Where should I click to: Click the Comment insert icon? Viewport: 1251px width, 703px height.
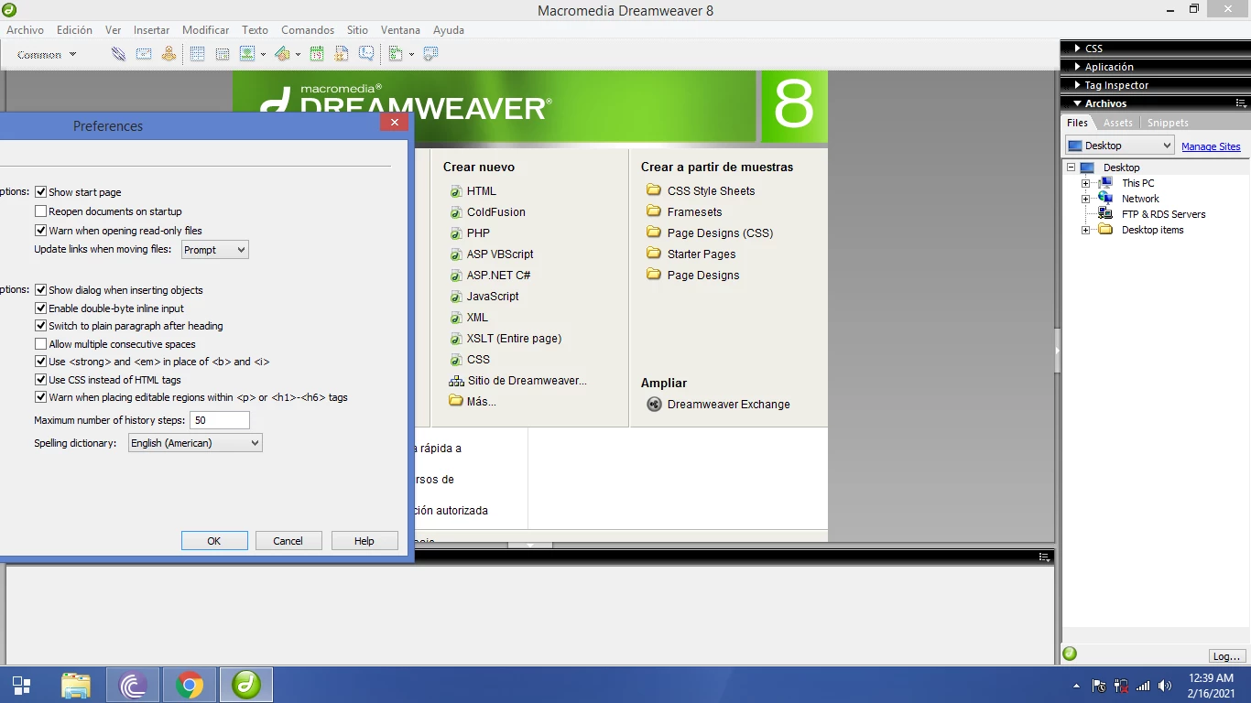(x=366, y=54)
